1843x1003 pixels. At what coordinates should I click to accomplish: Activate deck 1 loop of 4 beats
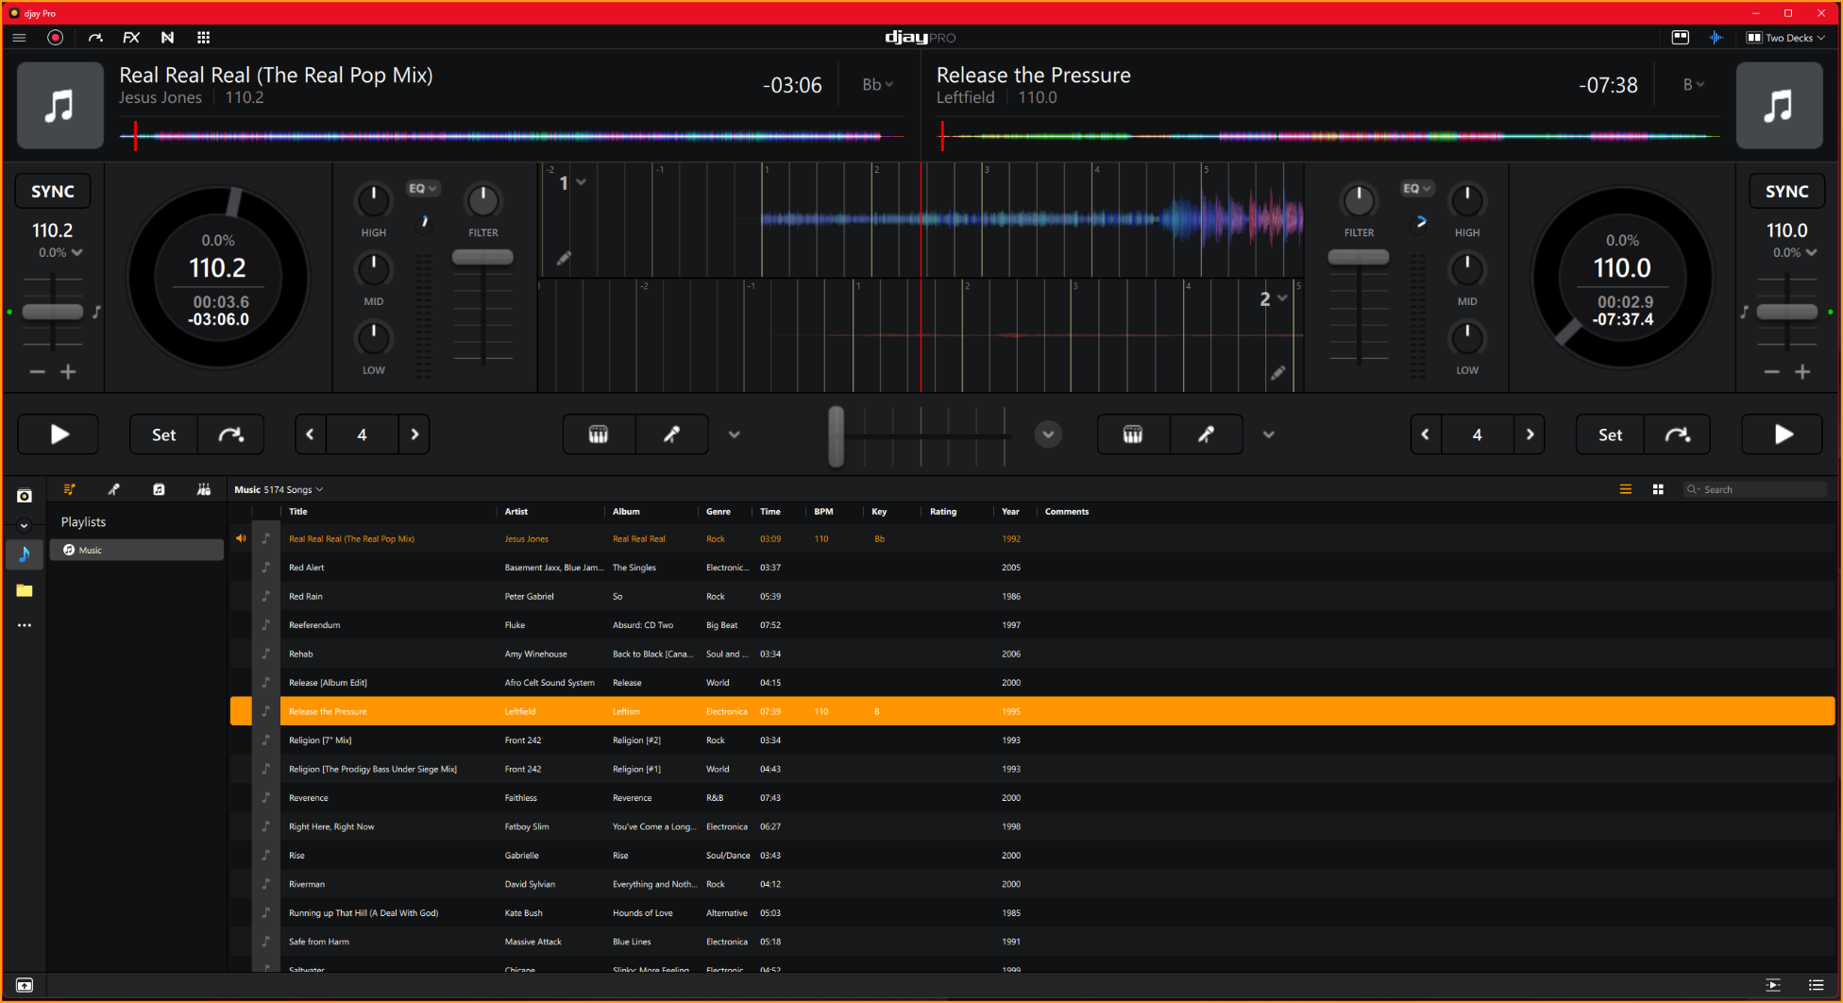[362, 434]
